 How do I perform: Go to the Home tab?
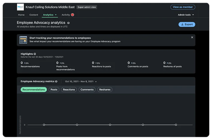point(21,15)
